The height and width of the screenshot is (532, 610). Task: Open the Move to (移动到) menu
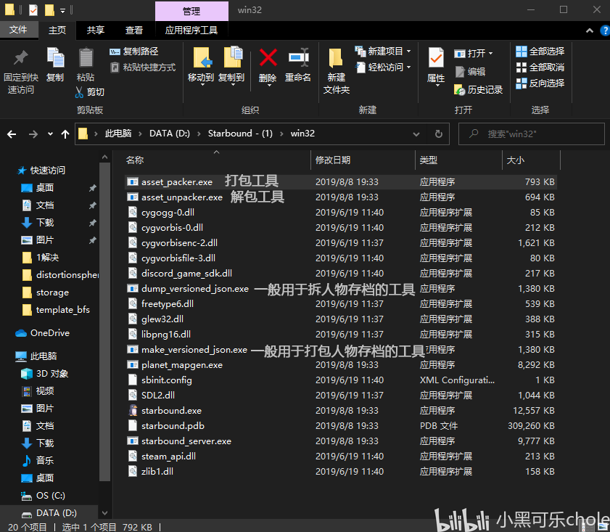[201, 67]
